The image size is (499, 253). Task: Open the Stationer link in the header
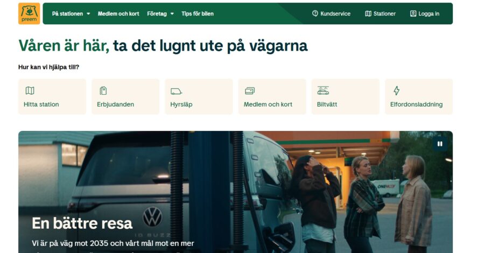(380, 13)
